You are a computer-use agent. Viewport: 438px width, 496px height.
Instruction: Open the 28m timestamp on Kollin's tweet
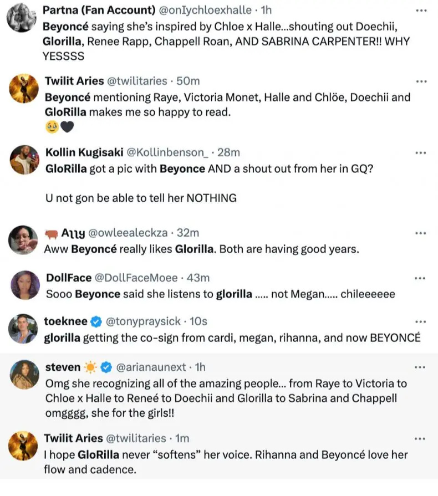(x=228, y=153)
